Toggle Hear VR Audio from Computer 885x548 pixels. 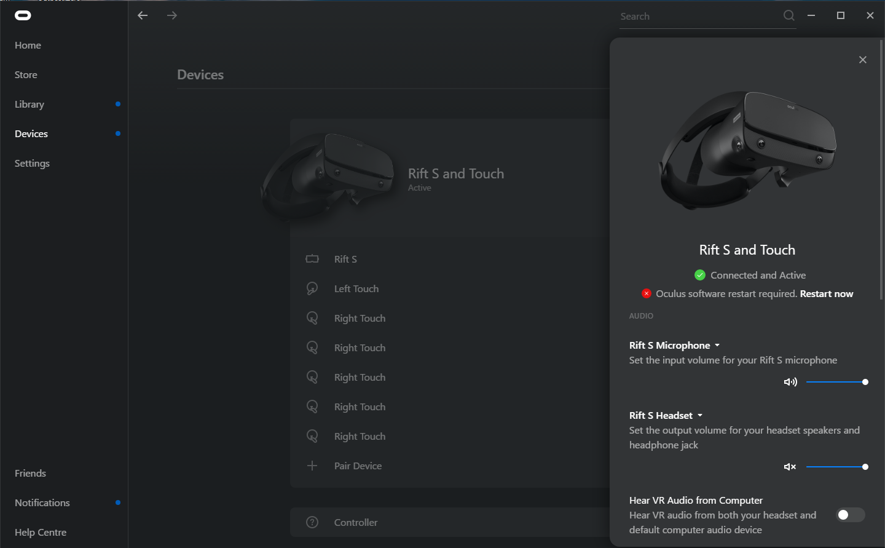coord(851,515)
